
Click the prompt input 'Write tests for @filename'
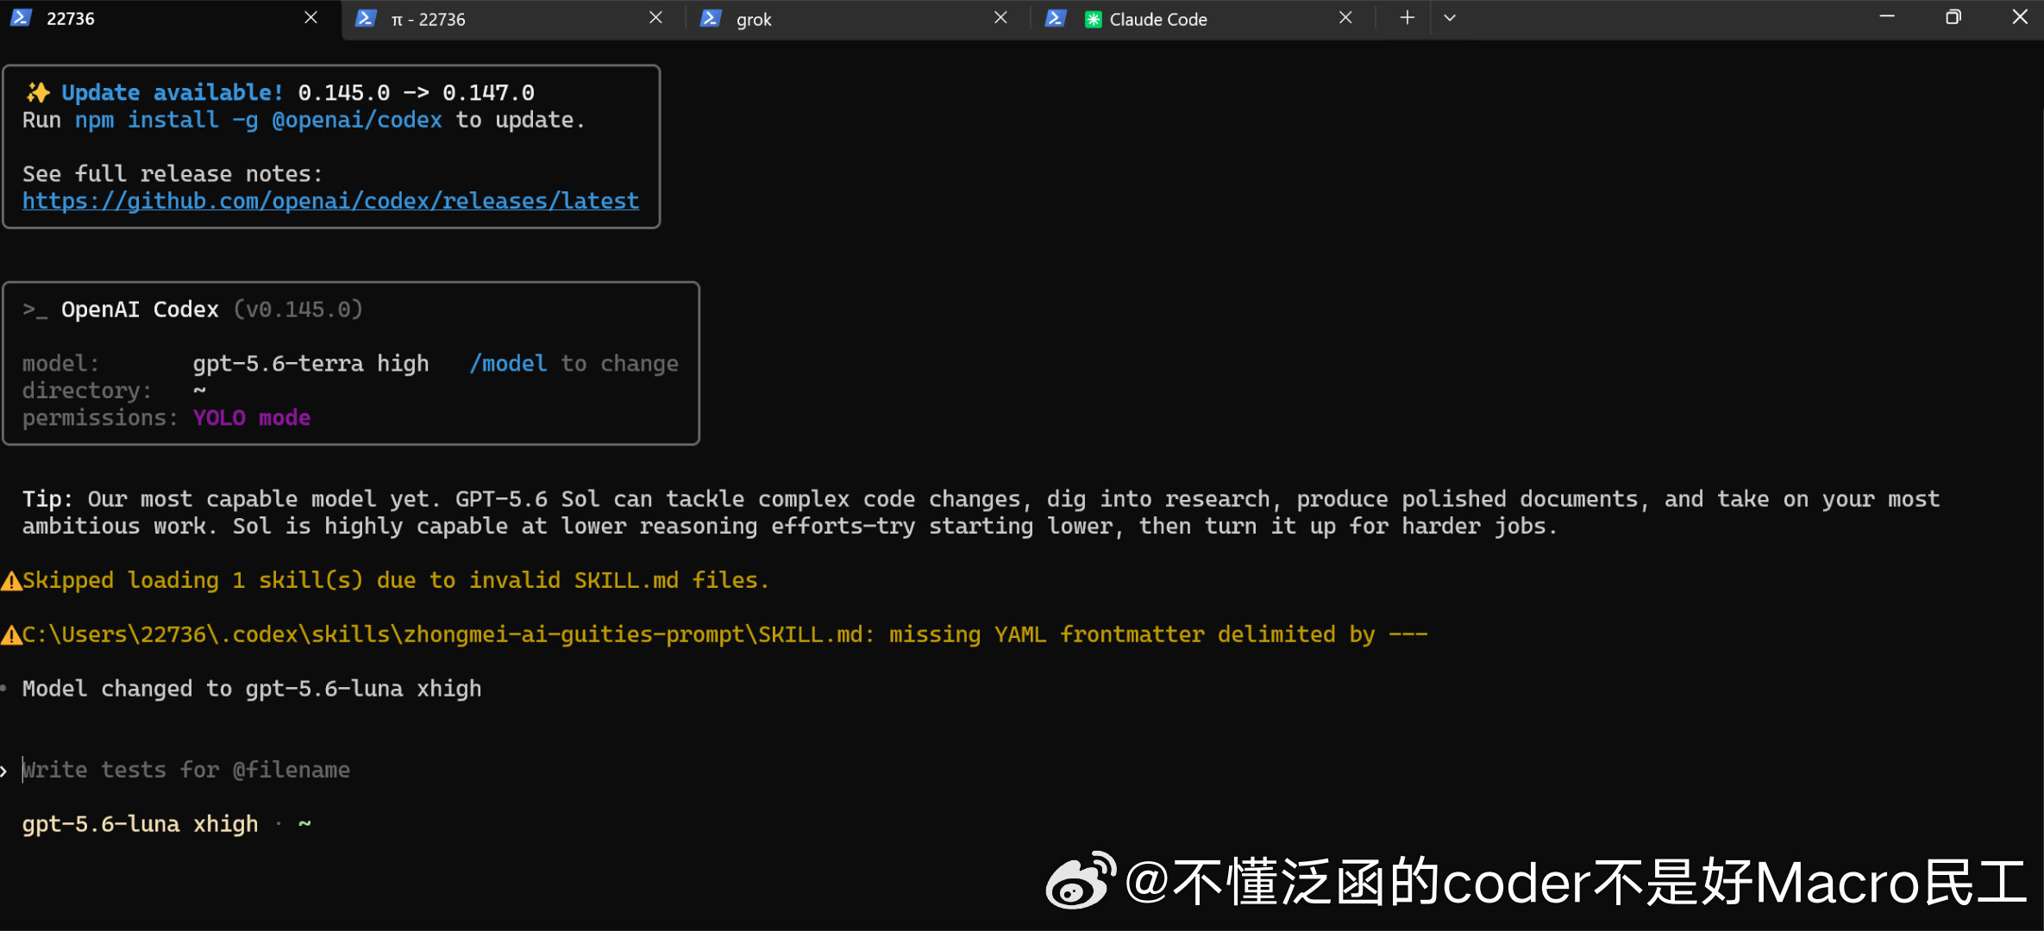[186, 770]
